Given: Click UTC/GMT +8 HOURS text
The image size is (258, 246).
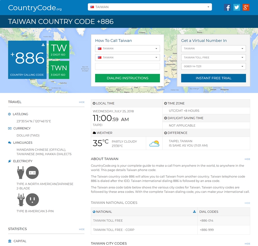Looking at the screenshot, I should tap(184, 111).
